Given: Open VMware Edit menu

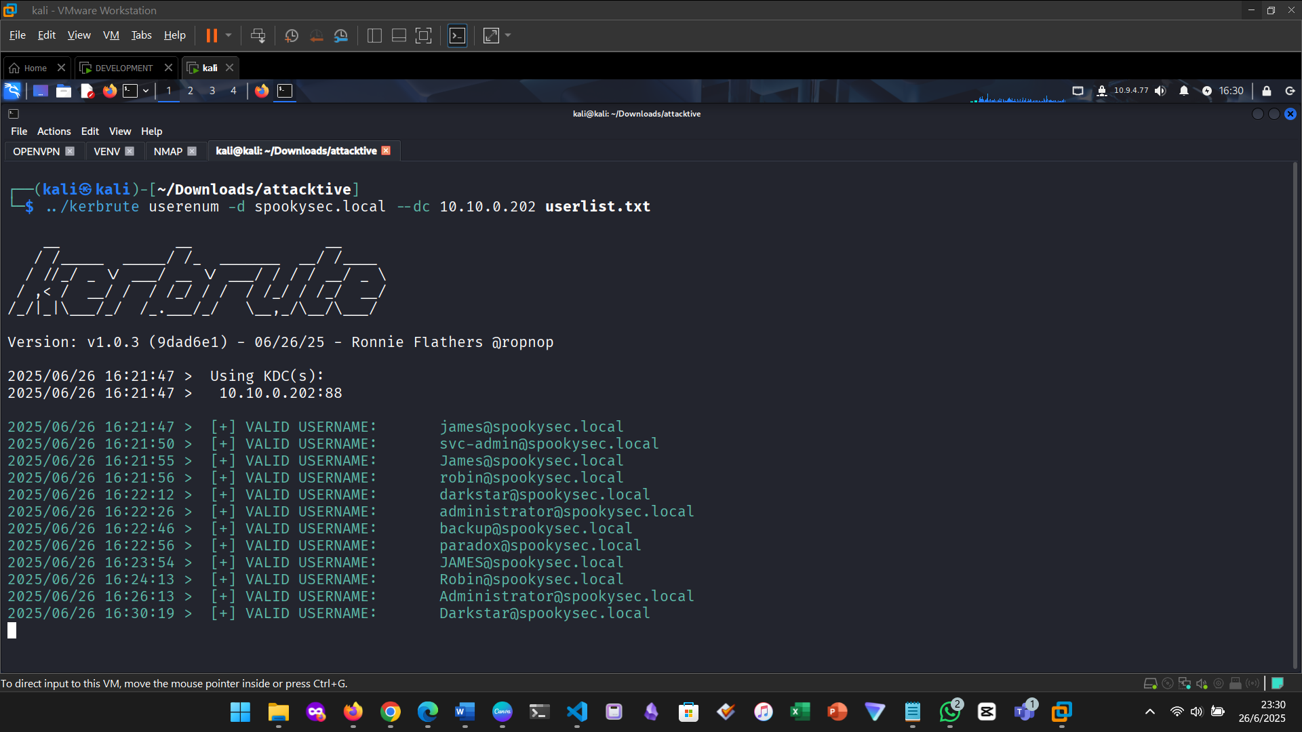Looking at the screenshot, I should tap(47, 35).
